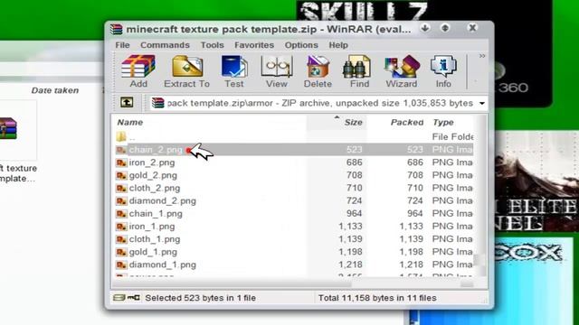579x325 pixels.
Task: Go up one folder level button
Action: [127, 102]
